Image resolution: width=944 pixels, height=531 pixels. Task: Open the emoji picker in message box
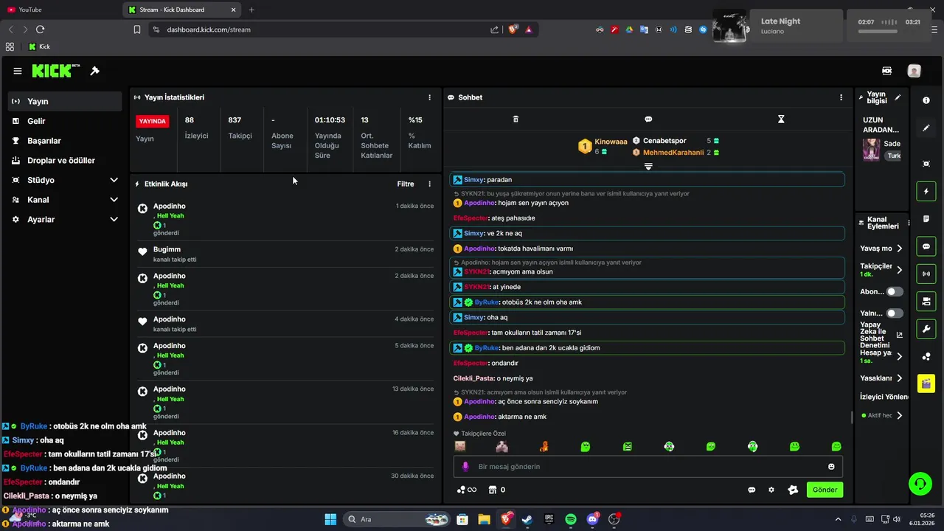pos(832,467)
